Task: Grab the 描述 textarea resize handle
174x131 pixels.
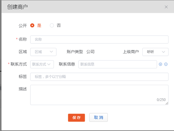Action: pyautogui.click(x=167, y=103)
